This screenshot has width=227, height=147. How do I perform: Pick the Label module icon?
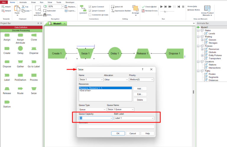7,75
